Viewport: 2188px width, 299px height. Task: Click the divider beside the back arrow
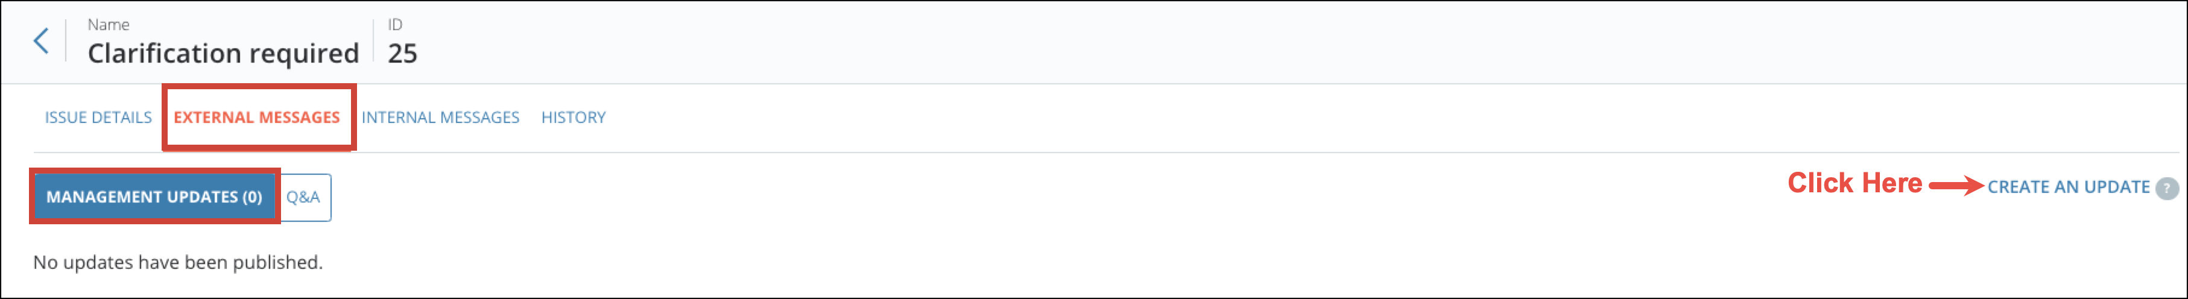click(x=65, y=41)
